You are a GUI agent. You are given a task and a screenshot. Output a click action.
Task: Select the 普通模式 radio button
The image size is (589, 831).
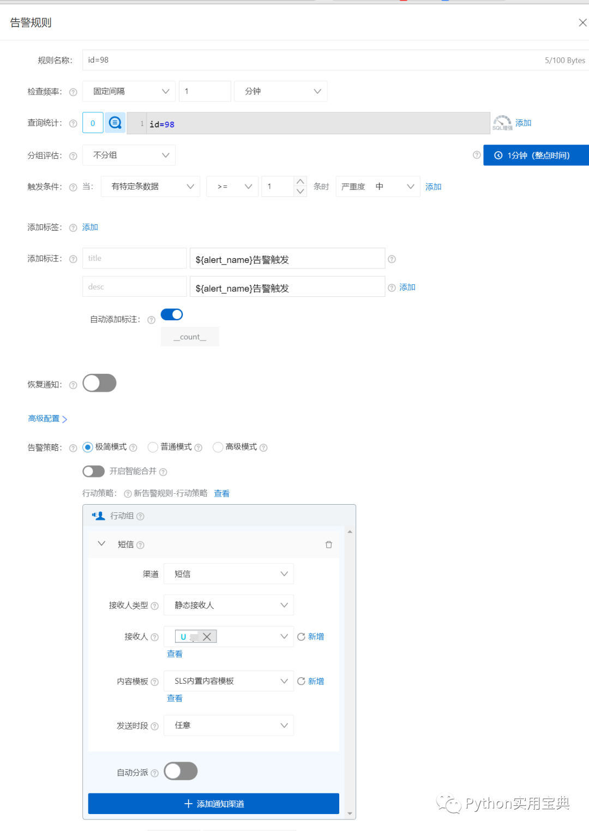click(153, 447)
